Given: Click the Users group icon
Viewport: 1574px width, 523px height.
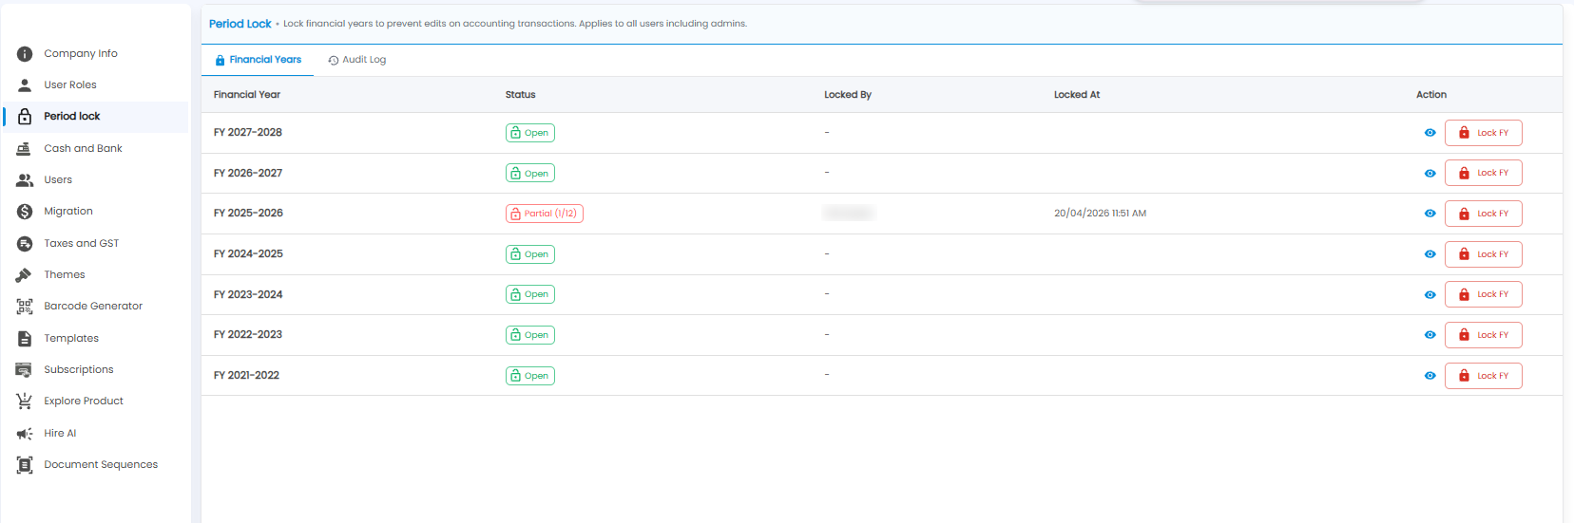Looking at the screenshot, I should click(25, 180).
